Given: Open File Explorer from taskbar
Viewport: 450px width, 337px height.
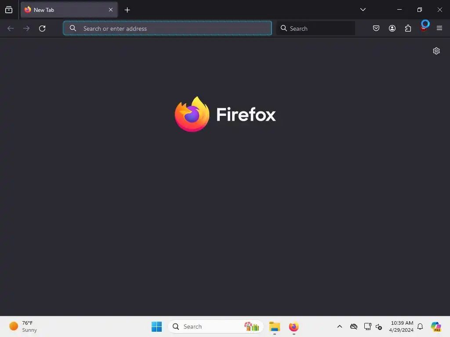Looking at the screenshot, I should [275, 326].
